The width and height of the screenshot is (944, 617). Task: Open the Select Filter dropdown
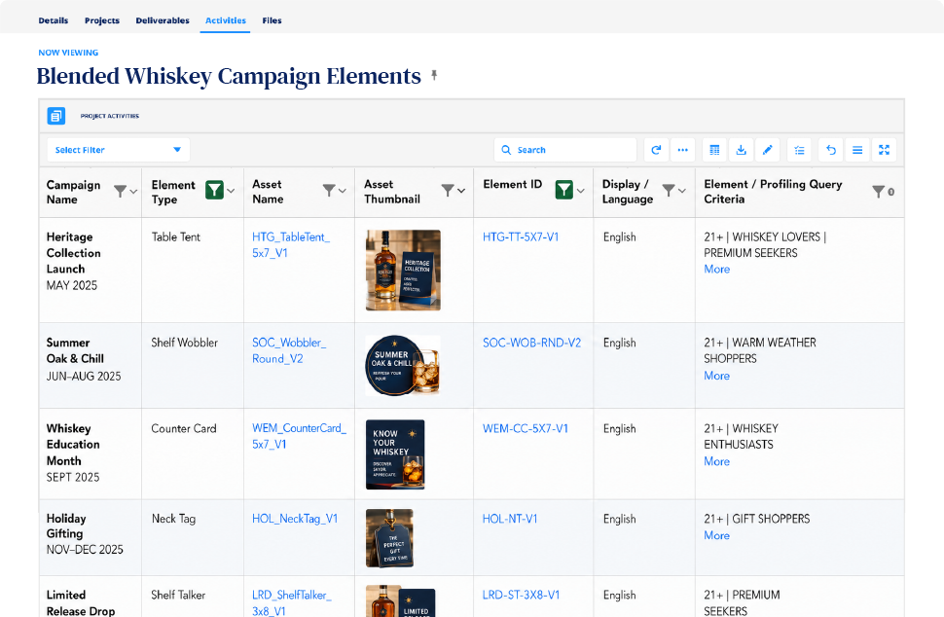click(x=118, y=150)
